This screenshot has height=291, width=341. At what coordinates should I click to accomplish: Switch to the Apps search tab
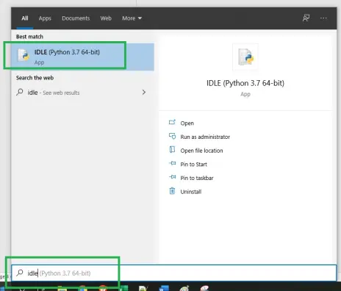(x=45, y=18)
